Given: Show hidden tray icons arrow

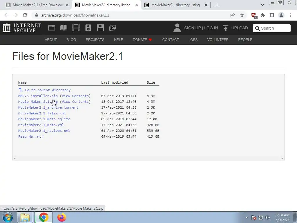Looking at the screenshot, I should click(x=247, y=217).
